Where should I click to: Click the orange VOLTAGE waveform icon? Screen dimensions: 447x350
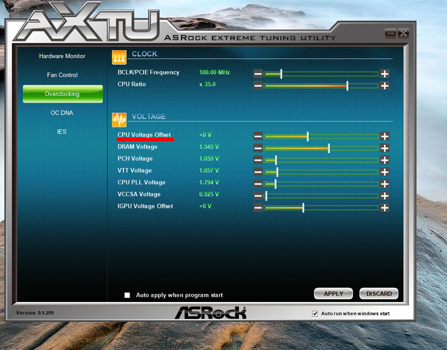[x=119, y=120]
